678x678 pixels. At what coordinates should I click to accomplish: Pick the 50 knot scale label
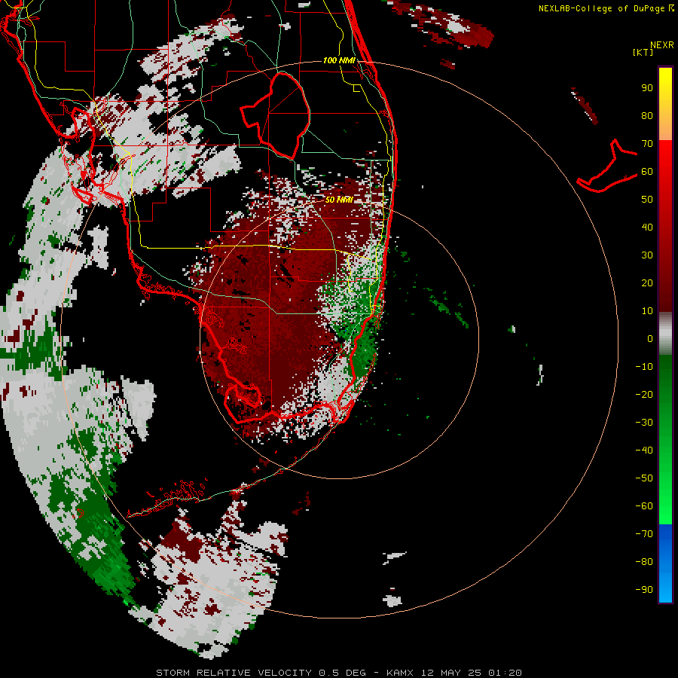point(647,200)
